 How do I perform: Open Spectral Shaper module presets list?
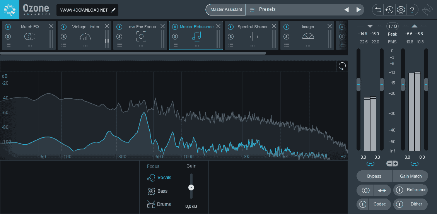(x=231, y=45)
